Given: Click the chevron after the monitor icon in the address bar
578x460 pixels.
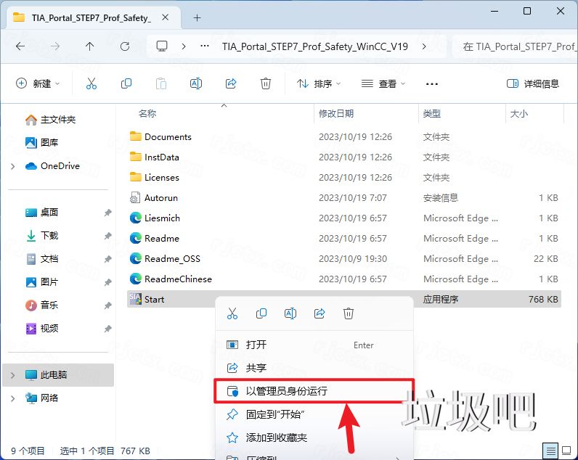Looking at the screenshot, I should (184, 46).
